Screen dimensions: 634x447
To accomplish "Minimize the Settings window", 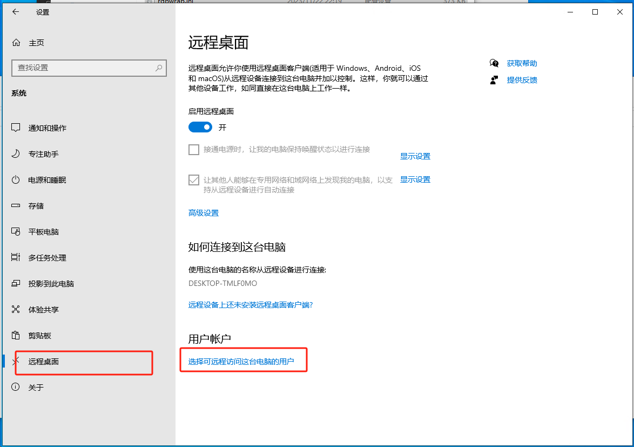I will 570,12.
